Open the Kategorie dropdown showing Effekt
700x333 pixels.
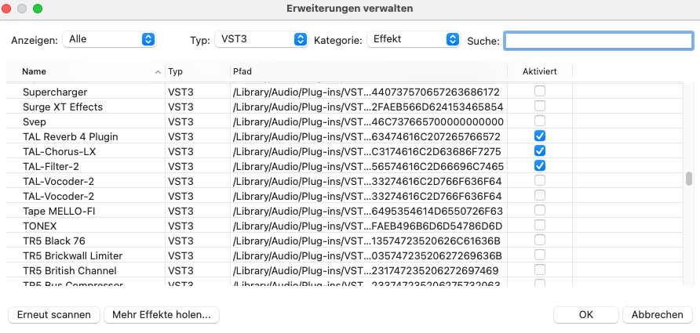tap(414, 39)
